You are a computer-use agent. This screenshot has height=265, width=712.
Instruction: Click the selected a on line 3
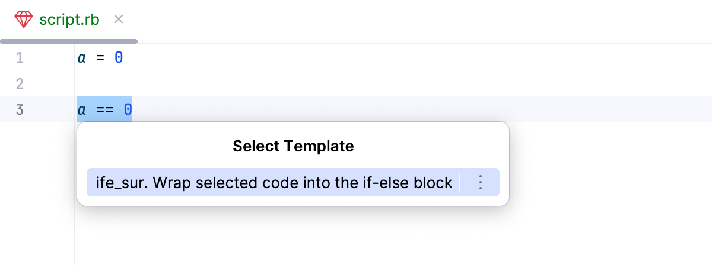81,110
